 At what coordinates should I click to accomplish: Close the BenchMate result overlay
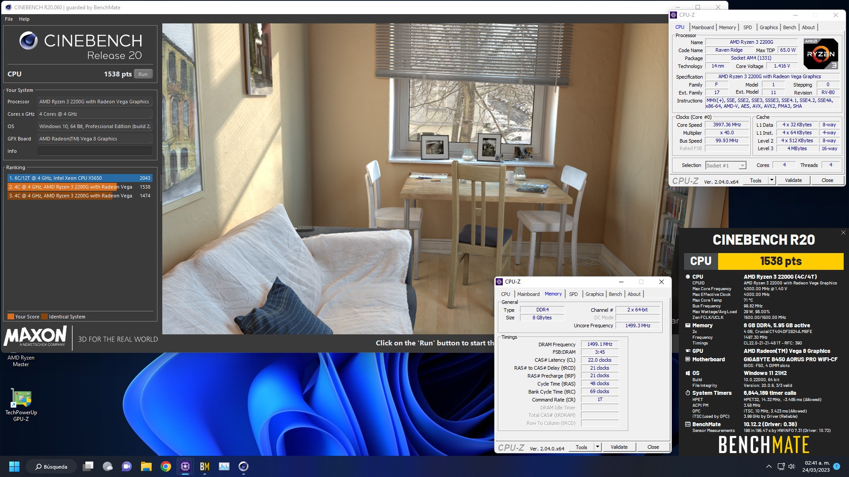843,233
